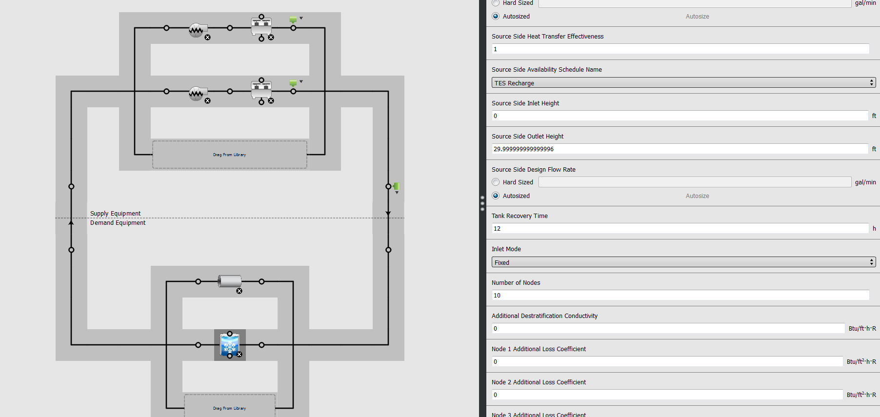
Task: Remove the pump from the second supply branch
Action: [x=207, y=101]
